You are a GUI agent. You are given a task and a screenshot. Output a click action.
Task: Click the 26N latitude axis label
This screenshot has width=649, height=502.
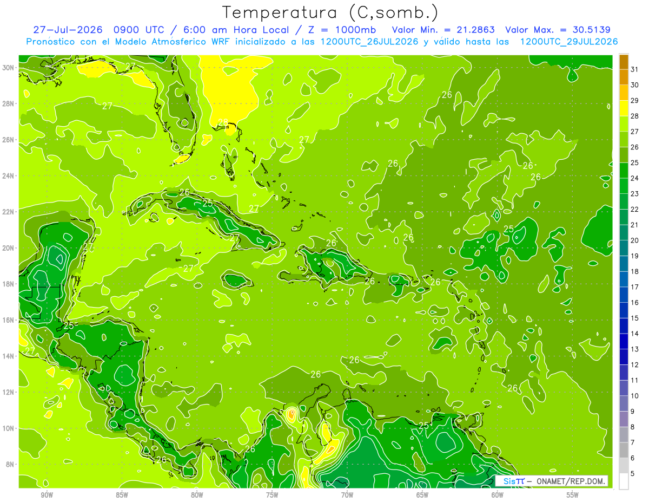click(x=9, y=139)
